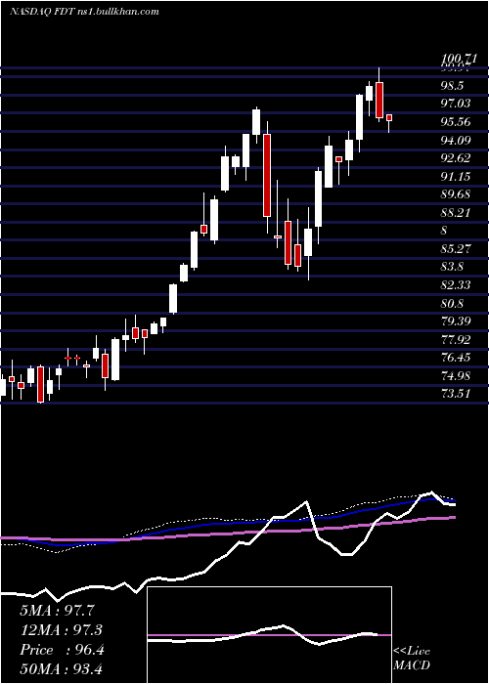Click the tall red candle at the first peak
The width and height of the screenshot is (489, 684).
pyautogui.click(x=267, y=175)
